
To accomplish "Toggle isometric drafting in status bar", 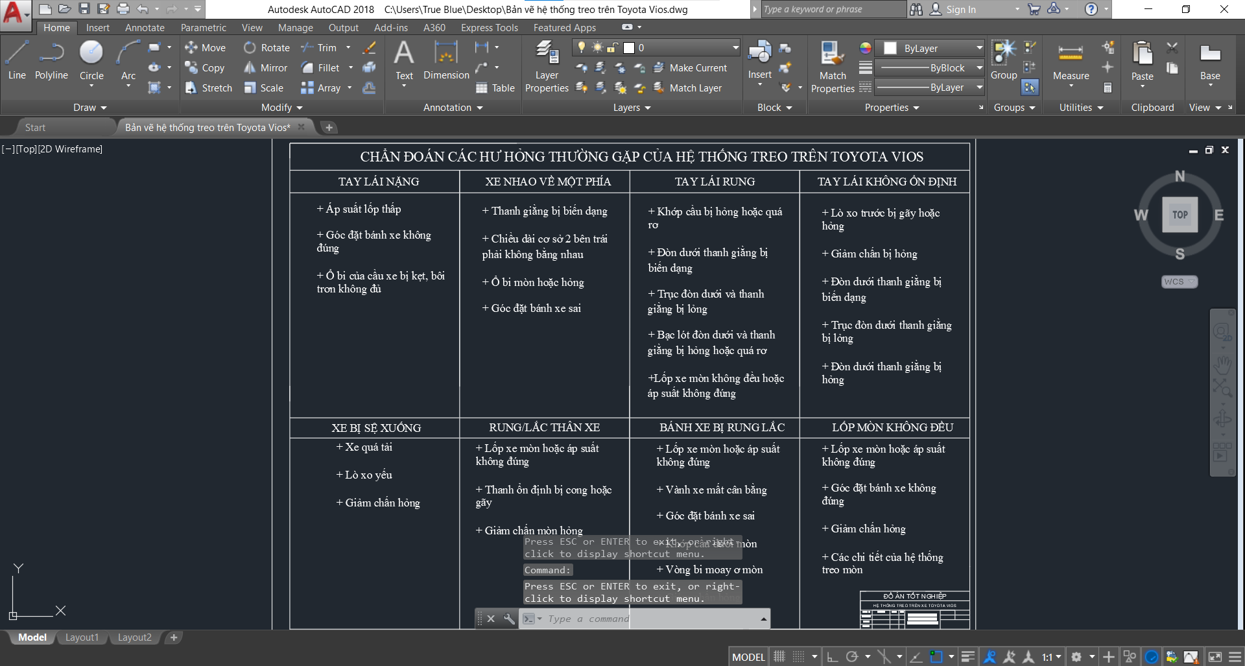I will (883, 657).
